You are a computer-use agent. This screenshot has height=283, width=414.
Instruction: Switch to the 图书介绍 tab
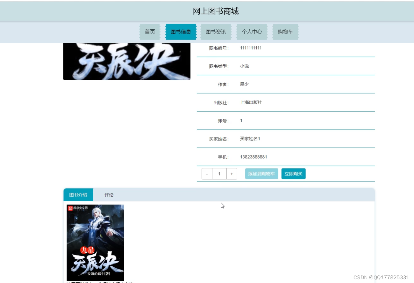click(78, 195)
